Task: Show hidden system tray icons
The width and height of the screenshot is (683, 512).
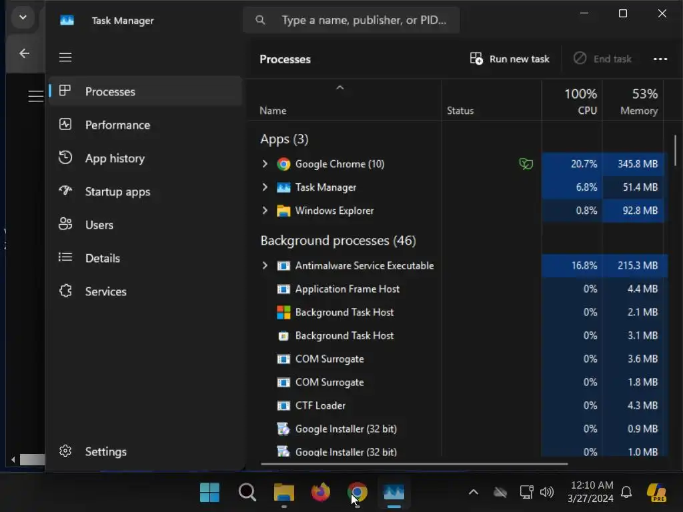Action: pyautogui.click(x=474, y=493)
